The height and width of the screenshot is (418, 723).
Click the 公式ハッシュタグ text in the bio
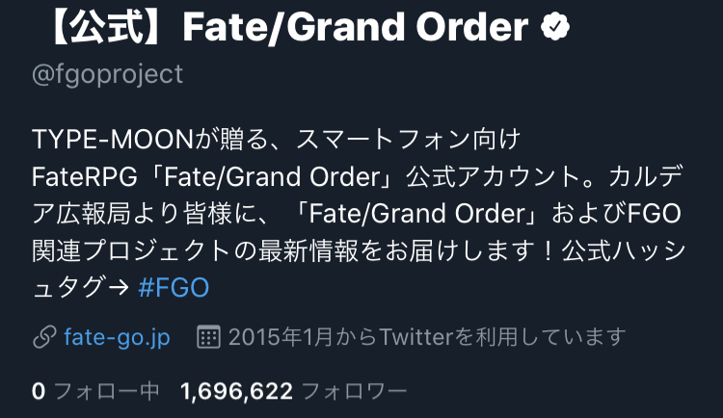click(x=617, y=250)
